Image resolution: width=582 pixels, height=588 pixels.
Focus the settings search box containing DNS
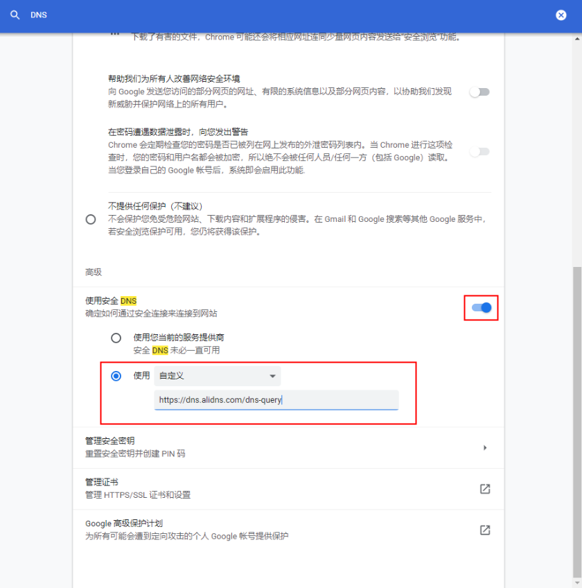tap(277, 15)
